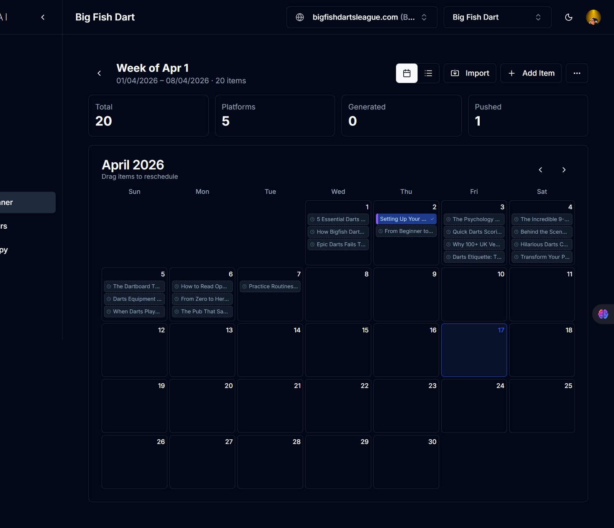Go back using arrow beside Week of Apr 1
This screenshot has height=528, width=614.
pos(99,73)
